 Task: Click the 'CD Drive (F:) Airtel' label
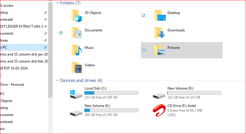182,106
